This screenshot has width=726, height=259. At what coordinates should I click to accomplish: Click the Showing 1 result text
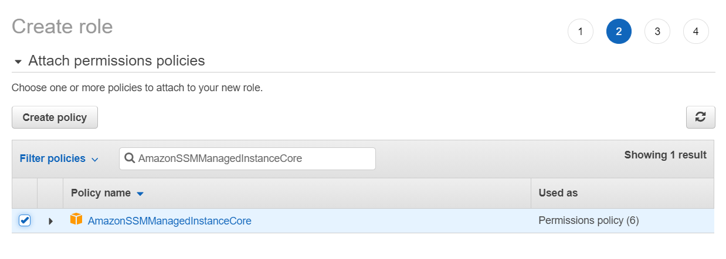point(665,155)
